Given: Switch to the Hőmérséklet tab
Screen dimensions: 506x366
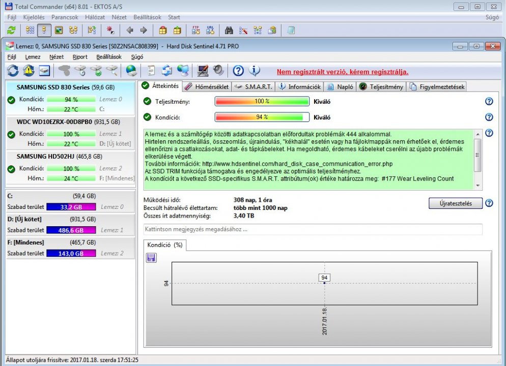Looking at the screenshot, I should pos(207,86).
